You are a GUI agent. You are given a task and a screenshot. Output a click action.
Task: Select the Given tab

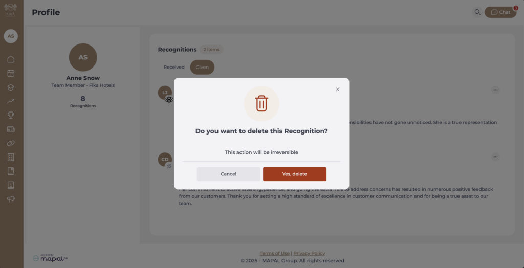click(x=202, y=67)
